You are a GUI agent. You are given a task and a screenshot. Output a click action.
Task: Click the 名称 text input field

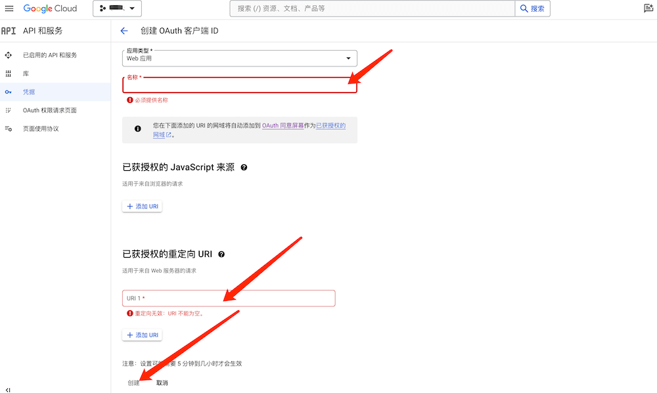click(x=240, y=85)
